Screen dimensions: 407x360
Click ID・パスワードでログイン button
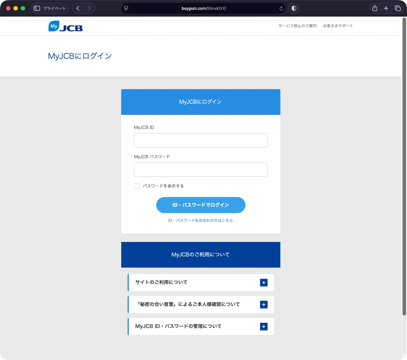(x=201, y=205)
